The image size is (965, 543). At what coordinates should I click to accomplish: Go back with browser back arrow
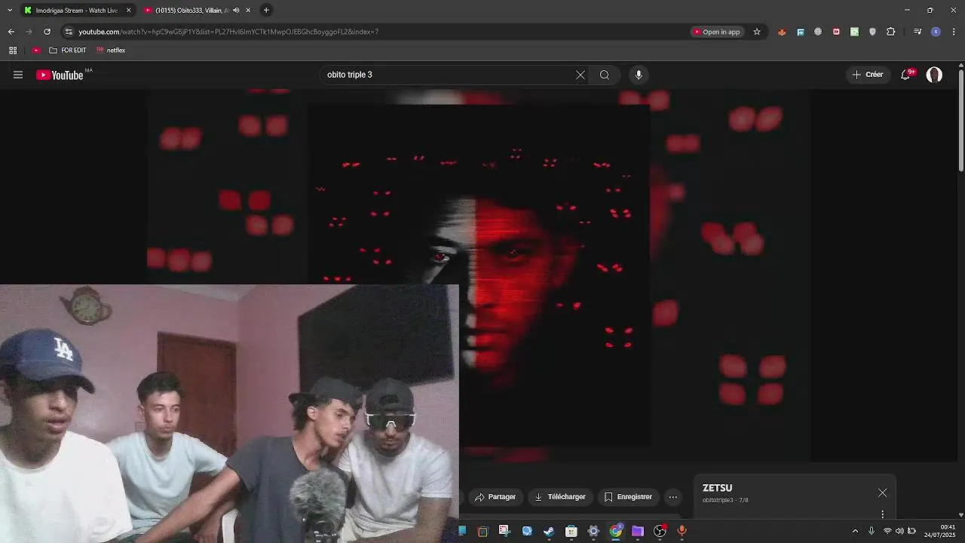pos(11,32)
